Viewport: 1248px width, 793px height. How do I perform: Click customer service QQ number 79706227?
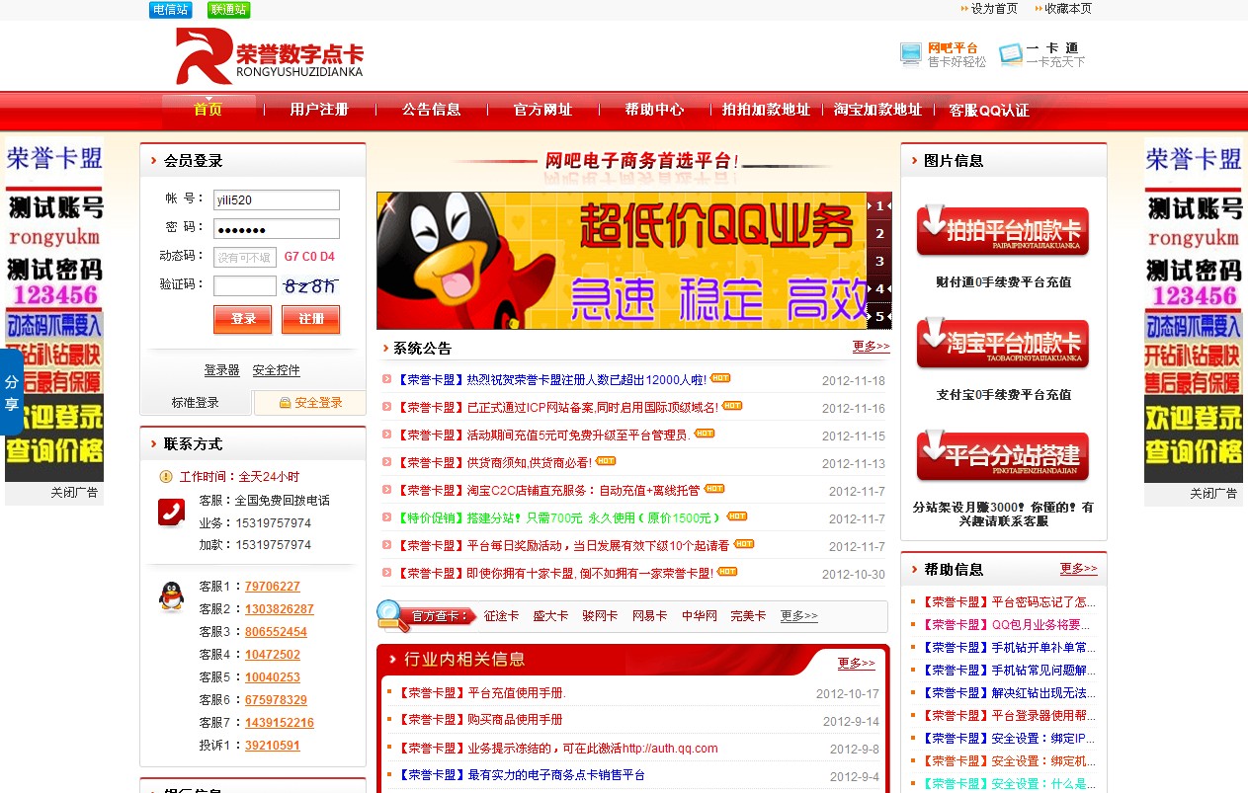[x=273, y=587]
